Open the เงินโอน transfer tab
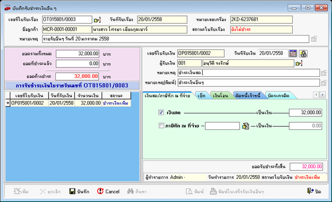 pyautogui.click(x=220, y=96)
